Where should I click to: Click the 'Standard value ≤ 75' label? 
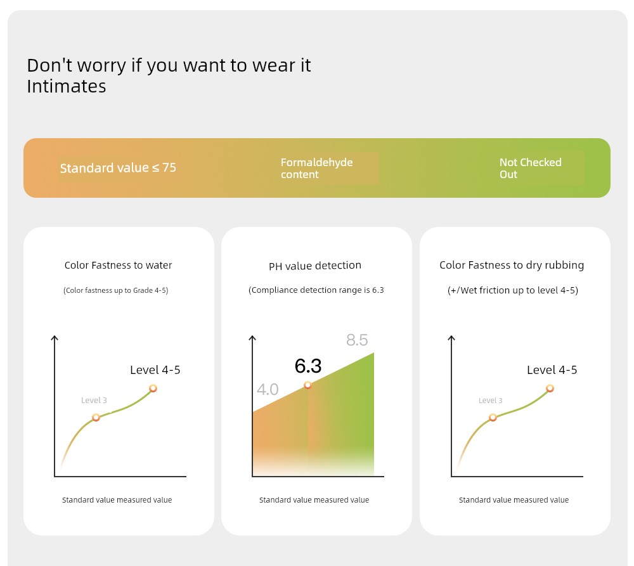coord(118,168)
